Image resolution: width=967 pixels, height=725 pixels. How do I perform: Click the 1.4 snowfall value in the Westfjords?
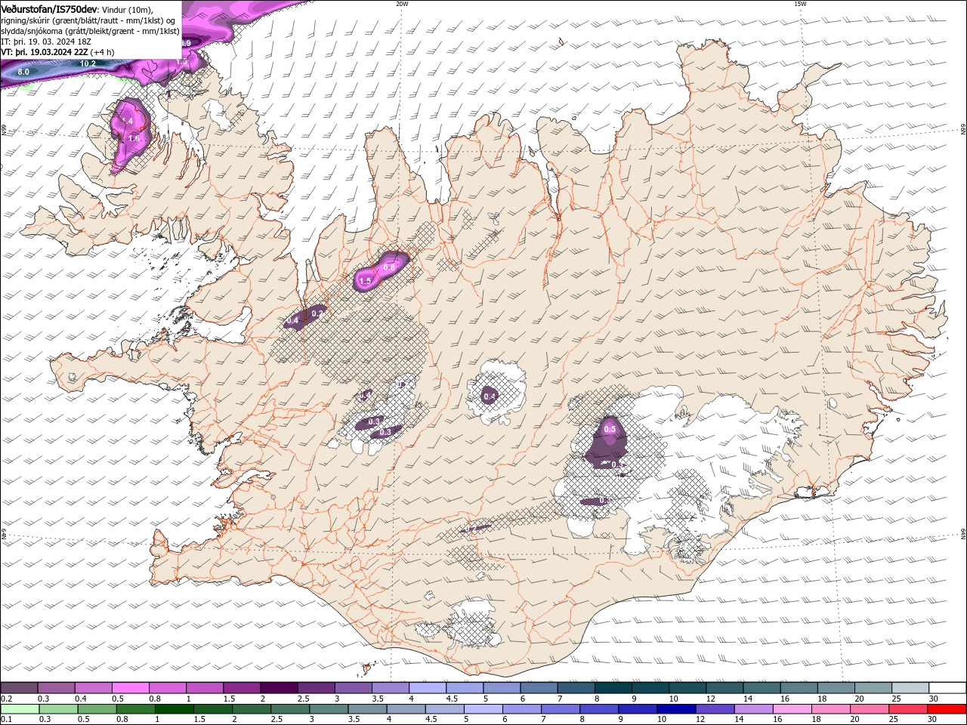pos(127,121)
